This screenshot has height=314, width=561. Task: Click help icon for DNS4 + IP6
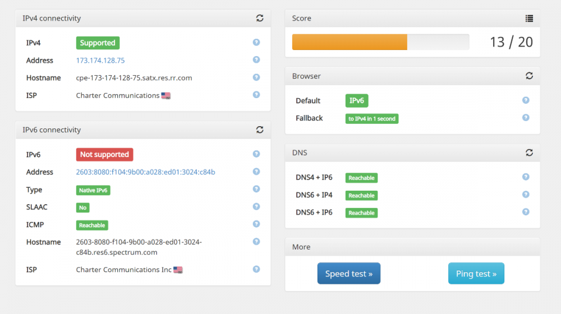526,177
